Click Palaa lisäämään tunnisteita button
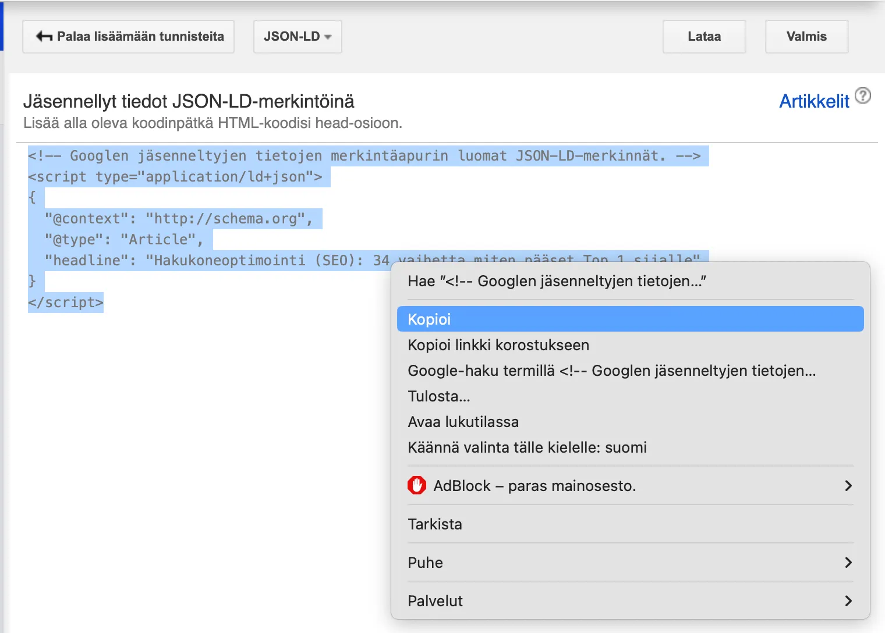Viewport: 885px width, 633px height. [128, 36]
